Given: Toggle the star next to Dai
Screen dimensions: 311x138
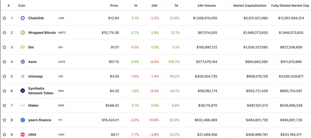Looking at the screenshot, I should (x=4, y=47).
